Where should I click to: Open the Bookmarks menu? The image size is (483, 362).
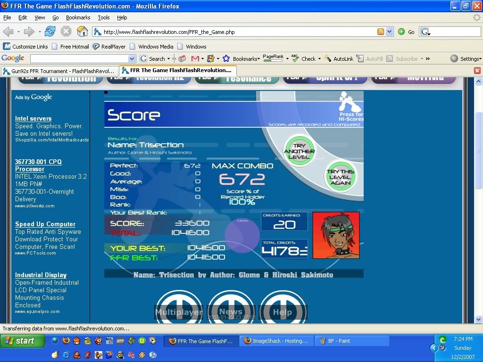78,17
